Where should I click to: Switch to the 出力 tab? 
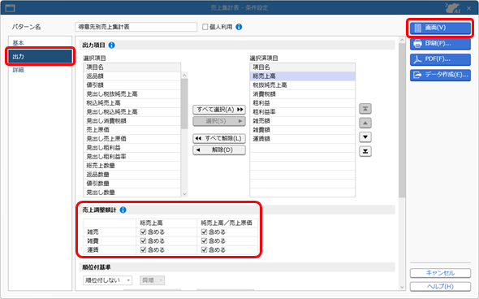[40, 57]
